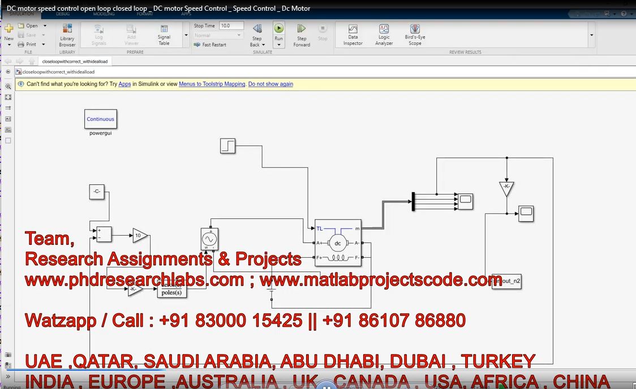636x389 pixels.
Task: Click the Stop Time input field
Action: (x=231, y=25)
